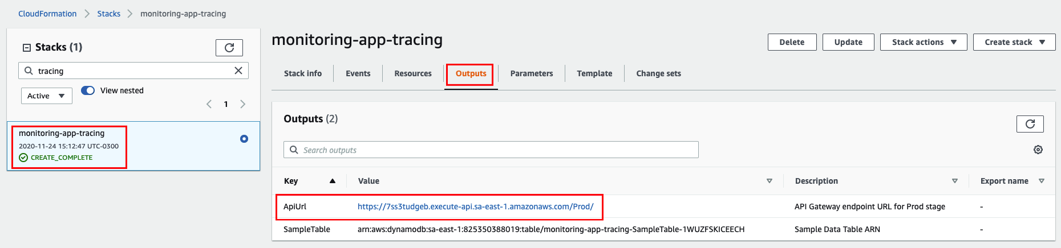Click the Search outputs field
Screen dimensions: 1061x248
coord(491,150)
